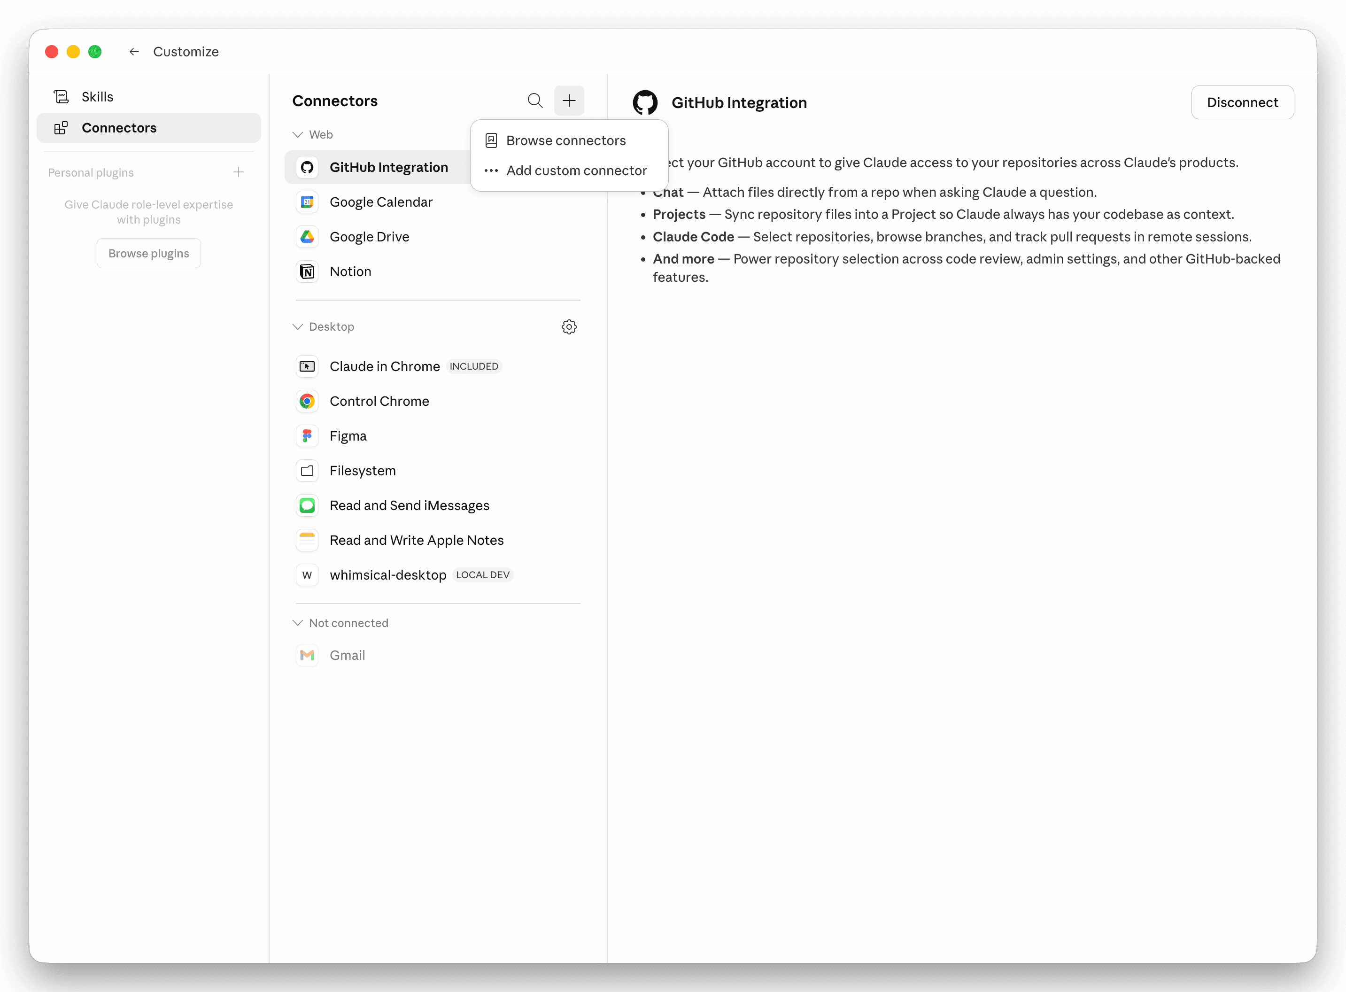Click the Filesystem folder icon

click(x=308, y=471)
